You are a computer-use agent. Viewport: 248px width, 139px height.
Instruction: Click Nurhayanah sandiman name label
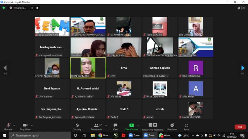point(51,55)
